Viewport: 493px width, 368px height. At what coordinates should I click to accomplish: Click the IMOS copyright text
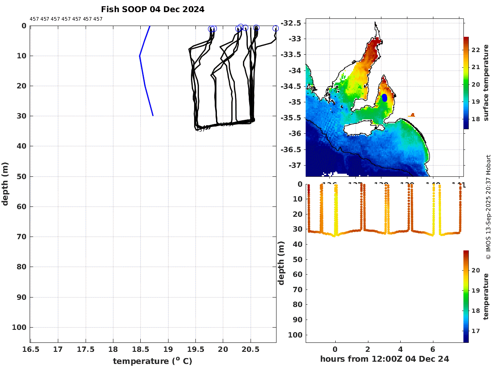(x=488, y=206)
